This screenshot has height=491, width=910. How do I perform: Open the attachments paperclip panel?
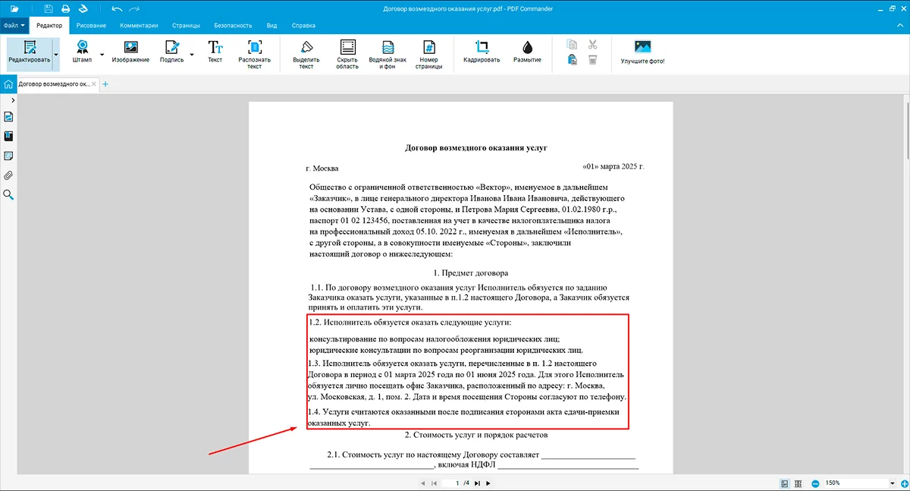(x=8, y=176)
